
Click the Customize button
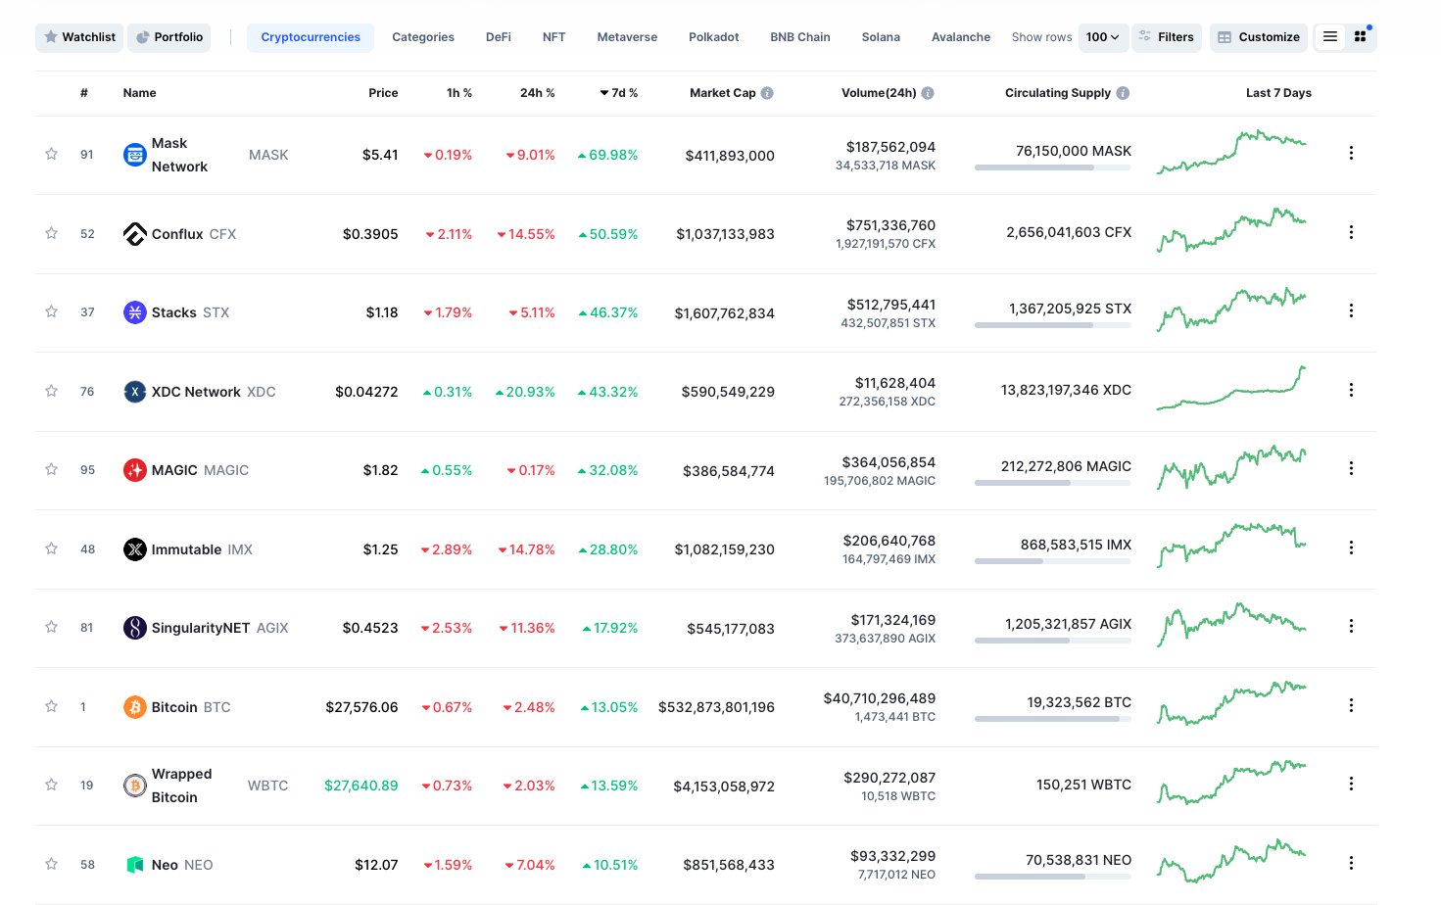tap(1259, 37)
